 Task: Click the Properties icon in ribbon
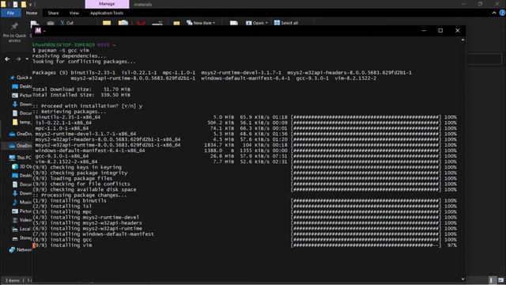point(234,23)
